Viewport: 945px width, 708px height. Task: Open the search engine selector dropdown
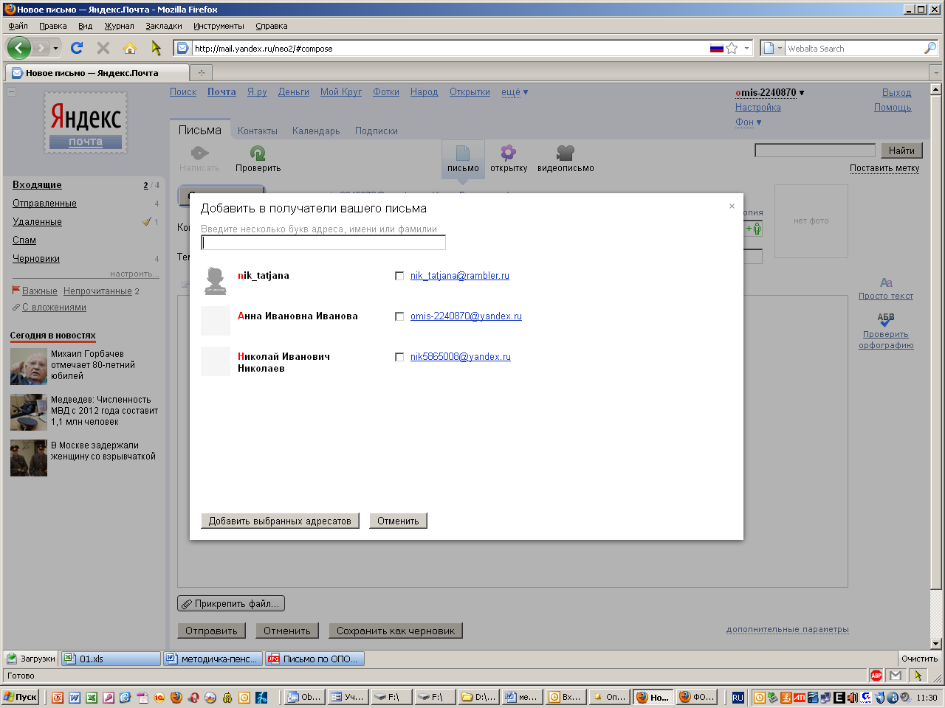pos(772,49)
